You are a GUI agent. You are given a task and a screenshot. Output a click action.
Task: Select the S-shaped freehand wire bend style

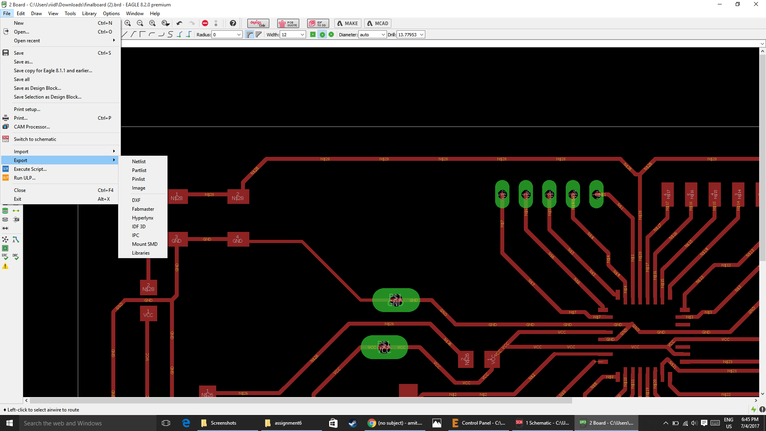click(170, 34)
